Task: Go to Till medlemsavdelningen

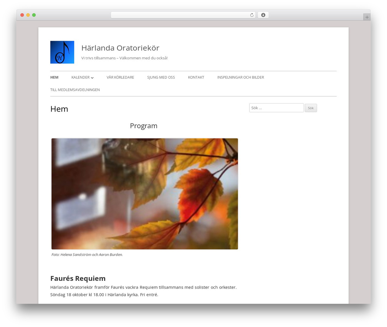Action: click(75, 90)
